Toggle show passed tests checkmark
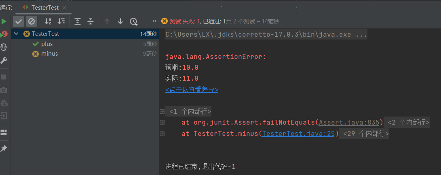 (19, 21)
